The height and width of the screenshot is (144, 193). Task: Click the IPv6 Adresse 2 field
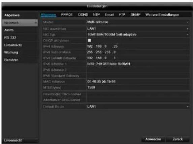click(x=138, y=70)
